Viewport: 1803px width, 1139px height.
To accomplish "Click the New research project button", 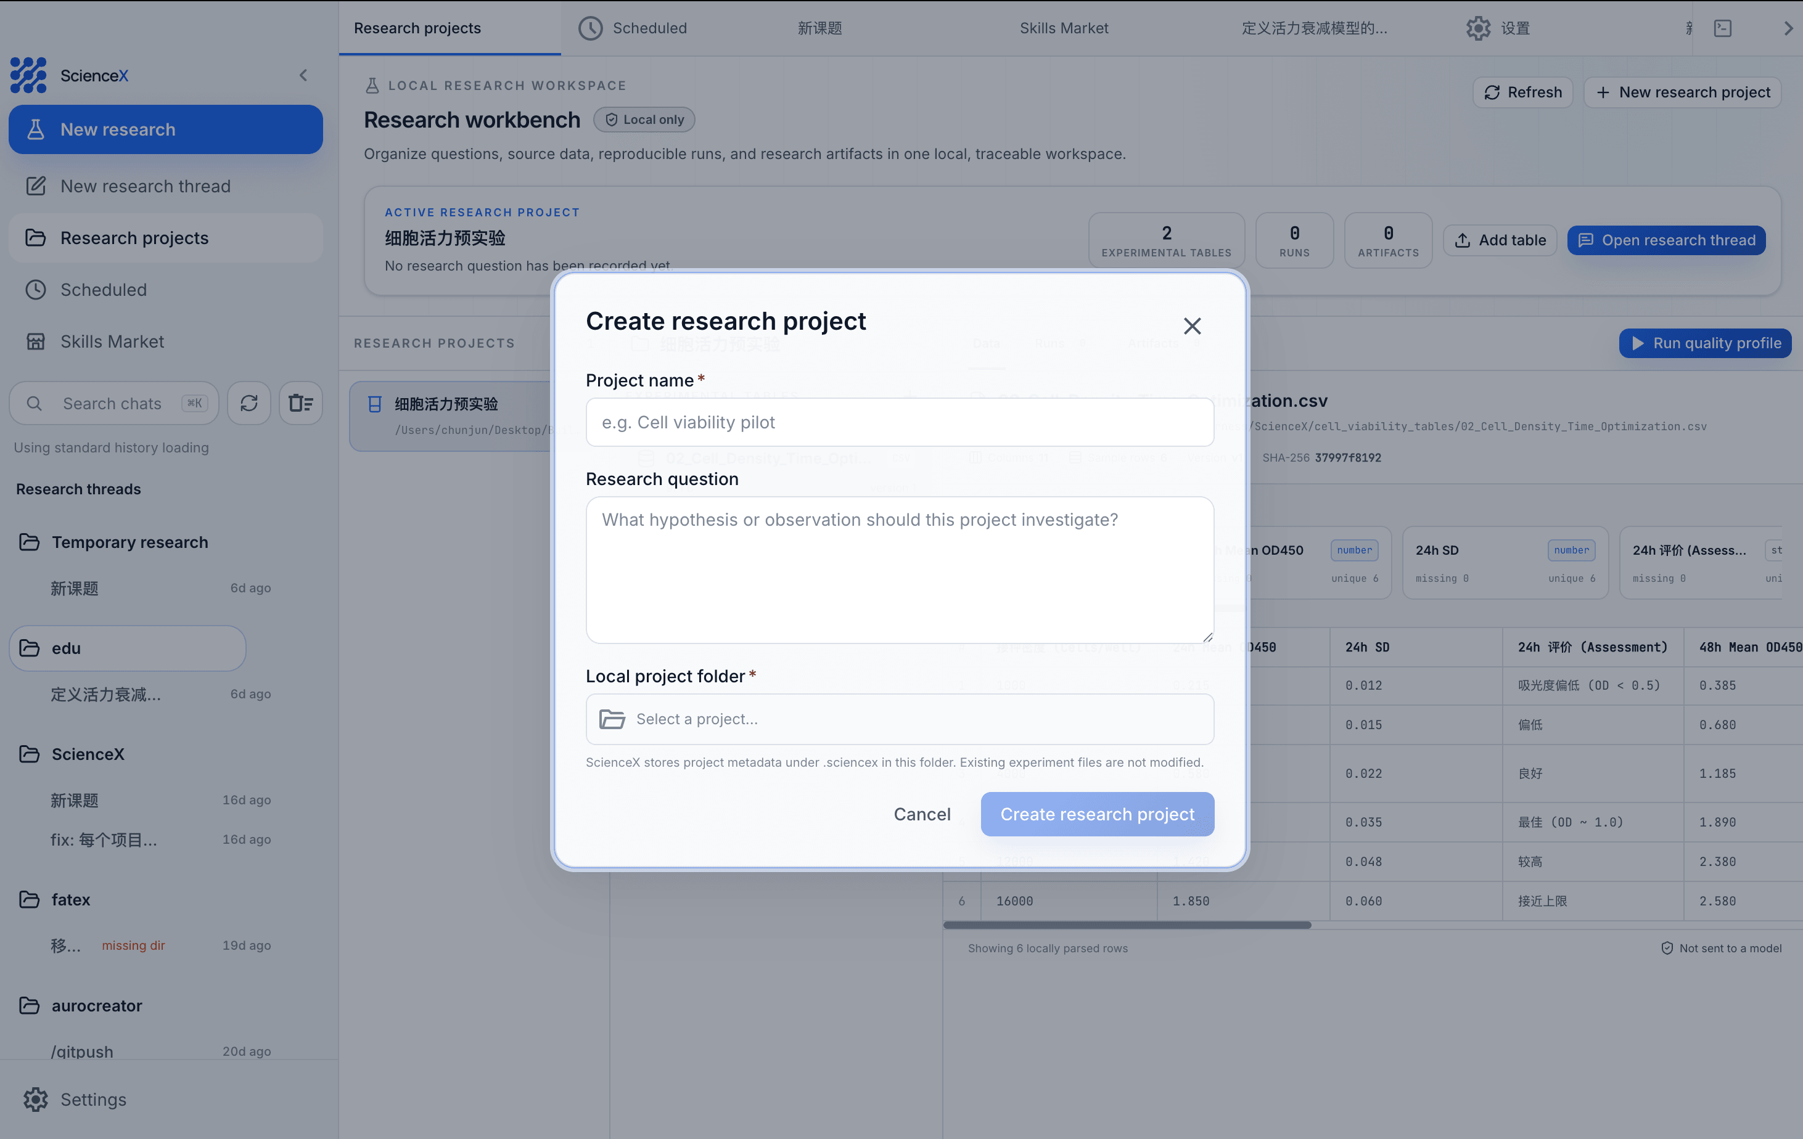I will pos(1682,92).
